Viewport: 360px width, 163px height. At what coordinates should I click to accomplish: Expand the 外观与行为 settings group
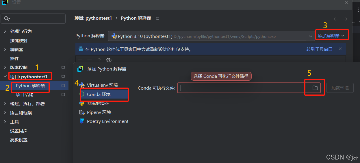(x=5, y=31)
